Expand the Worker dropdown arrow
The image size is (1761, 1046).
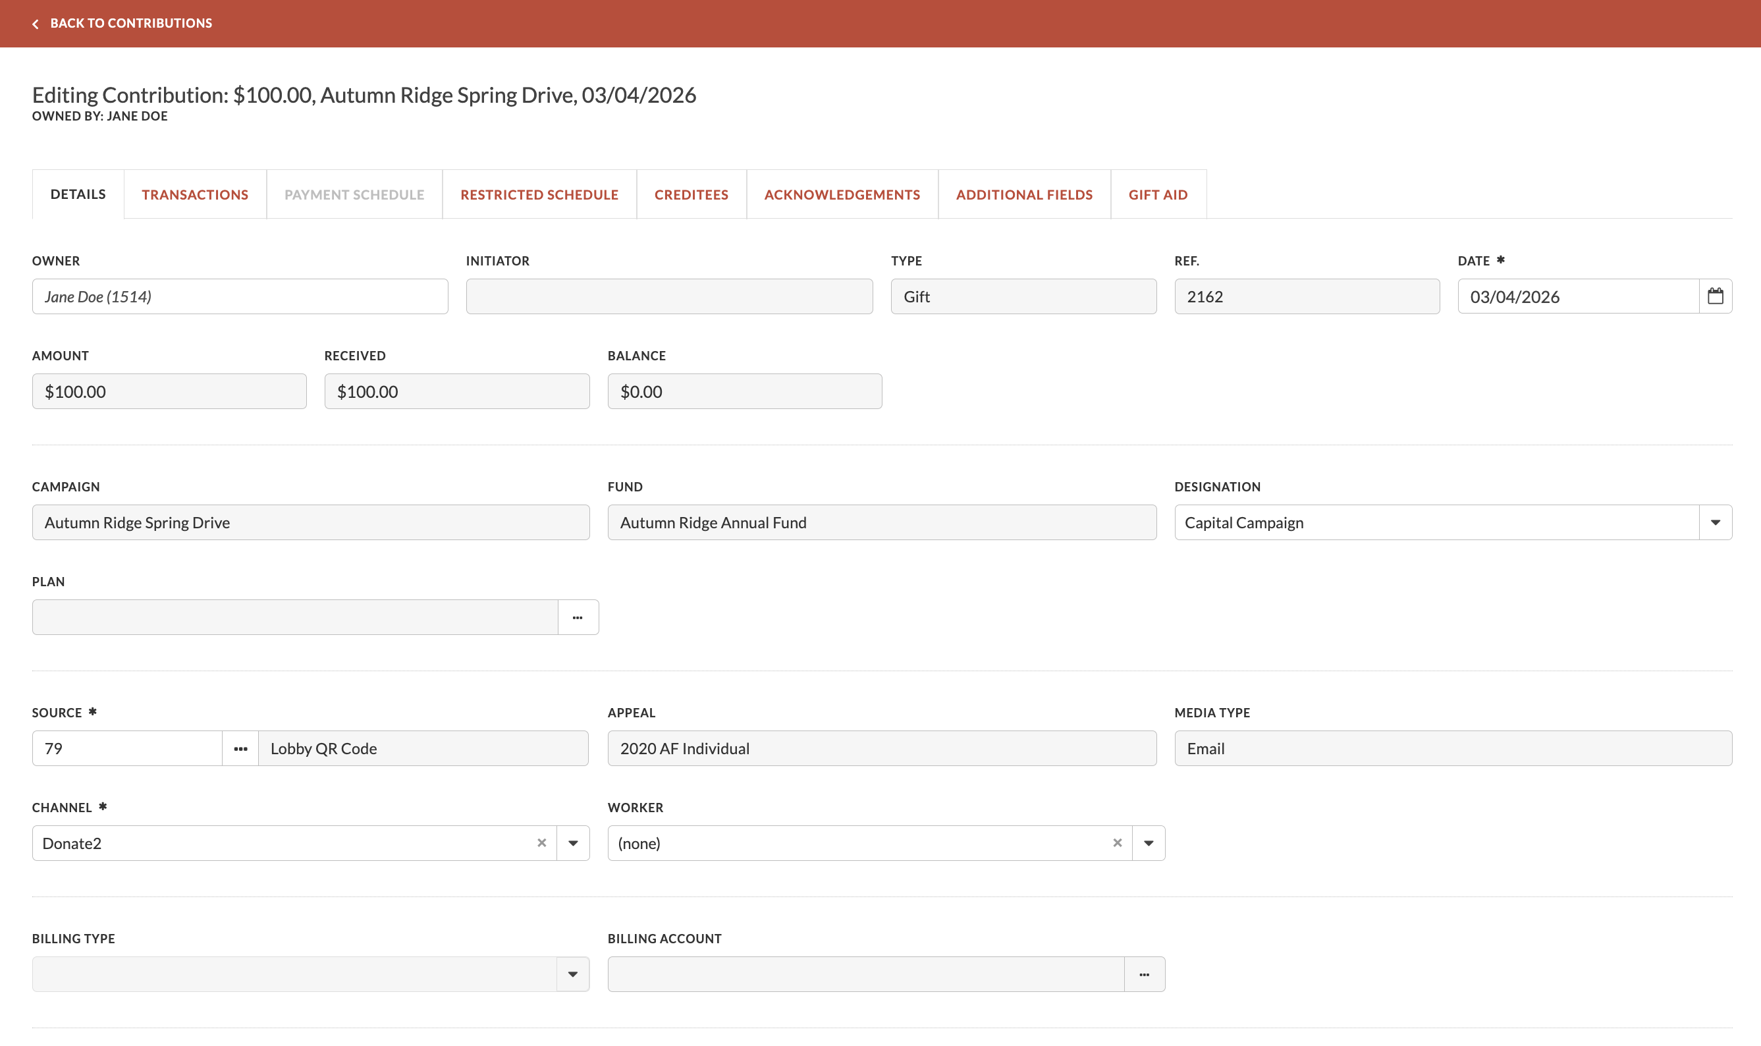point(1149,843)
